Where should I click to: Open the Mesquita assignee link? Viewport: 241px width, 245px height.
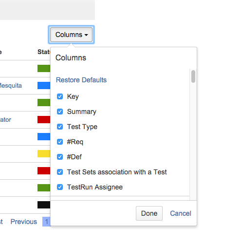[11, 86]
